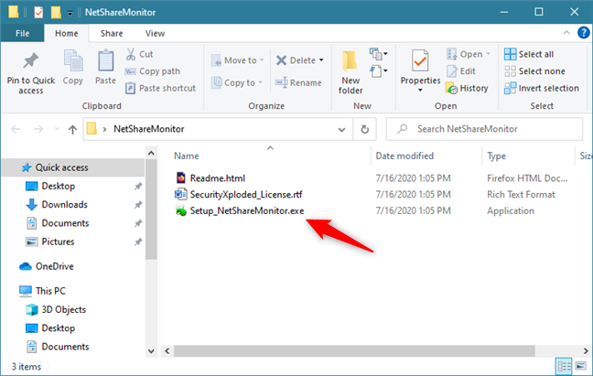
Task: Sort by Name column header
Action: [187, 156]
